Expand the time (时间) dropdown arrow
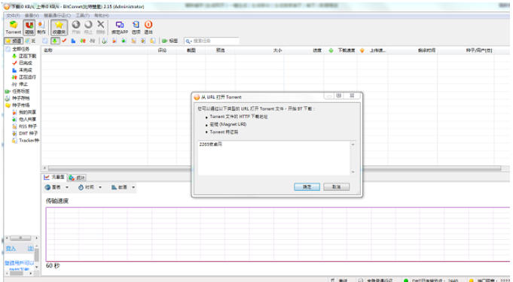Image resolution: width=513 pixels, height=282 pixels. coord(100,187)
